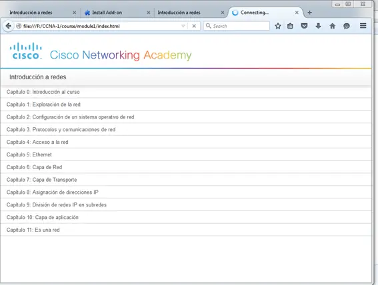The image size is (378, 285).
Task: Click the globe site-identity icon in address bar
Action: click(x=19, y=26)
